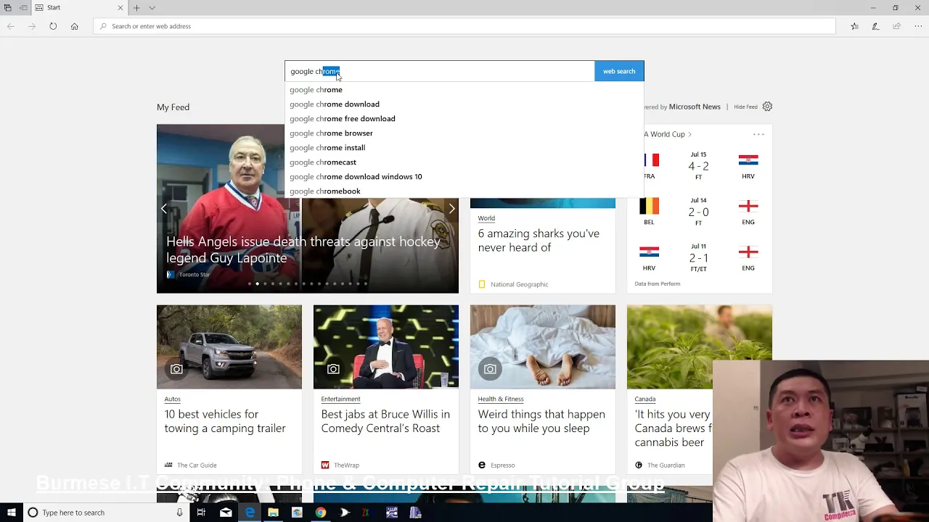Open the Windows Start menu

12,513
